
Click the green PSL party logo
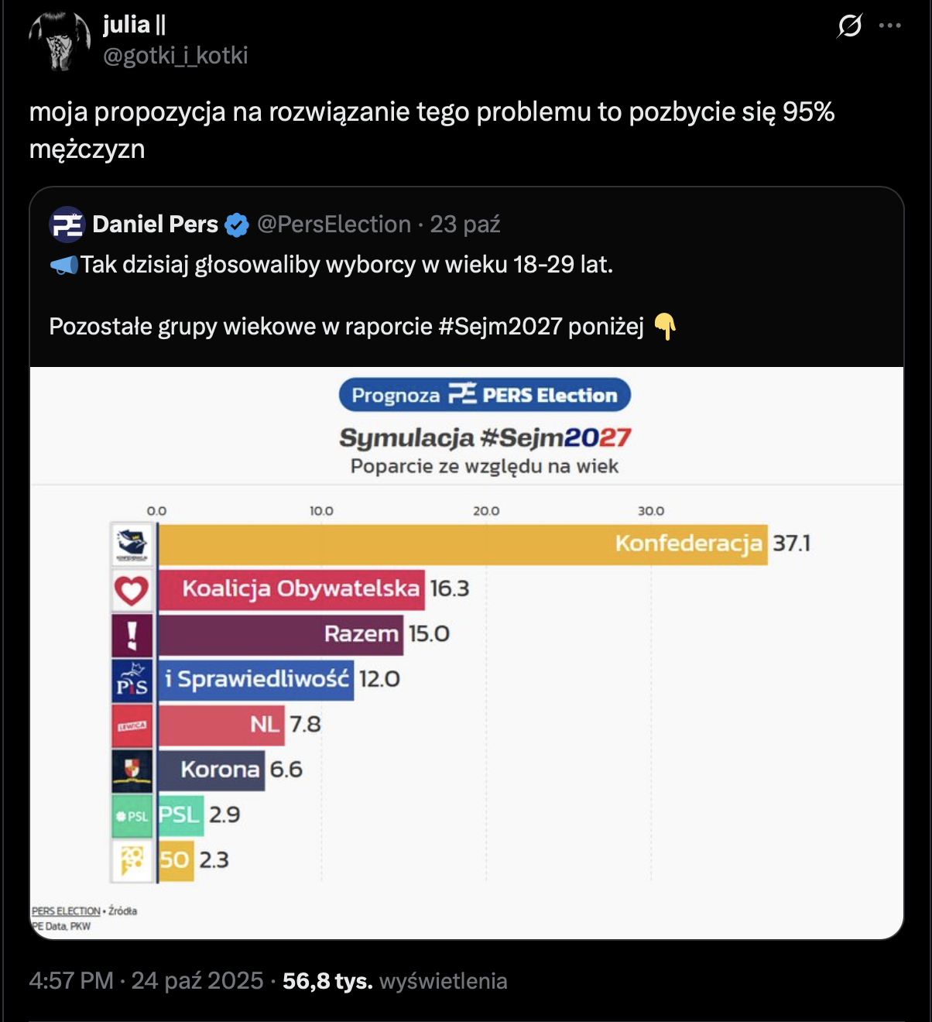point(132,815)
